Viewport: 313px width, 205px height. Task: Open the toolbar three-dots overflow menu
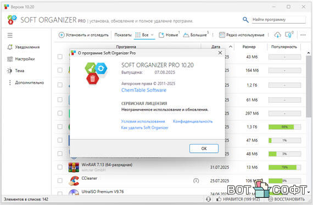tap(303, 35)
